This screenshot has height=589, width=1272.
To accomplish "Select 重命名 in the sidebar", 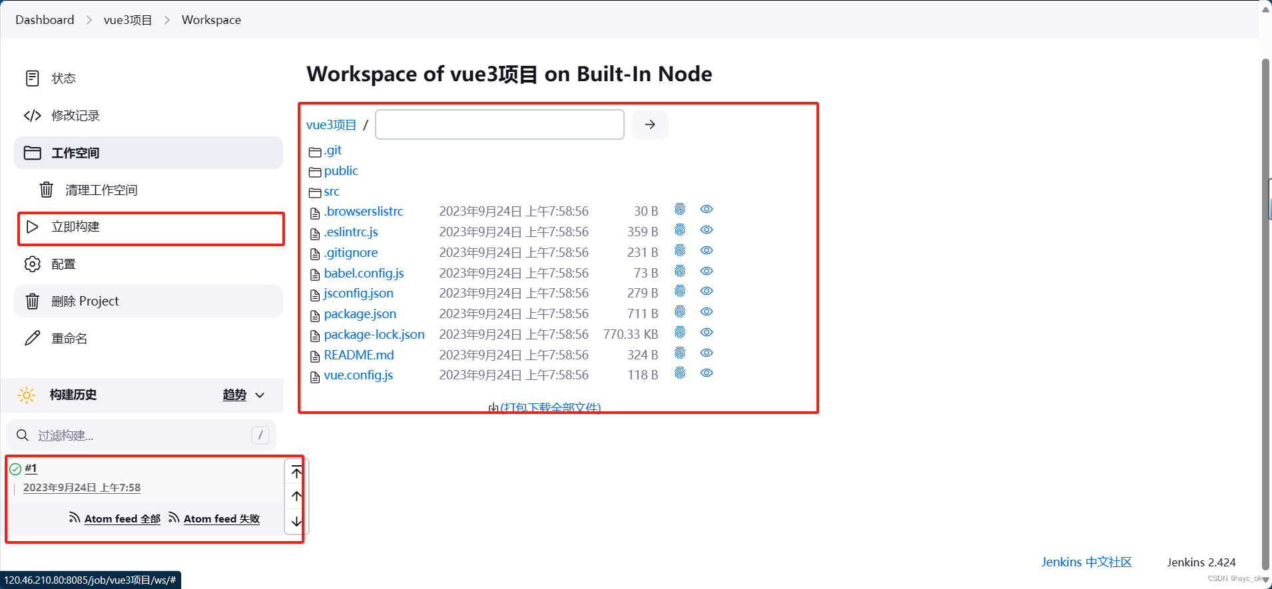I will pyautogui.click(x=148, y=339).
